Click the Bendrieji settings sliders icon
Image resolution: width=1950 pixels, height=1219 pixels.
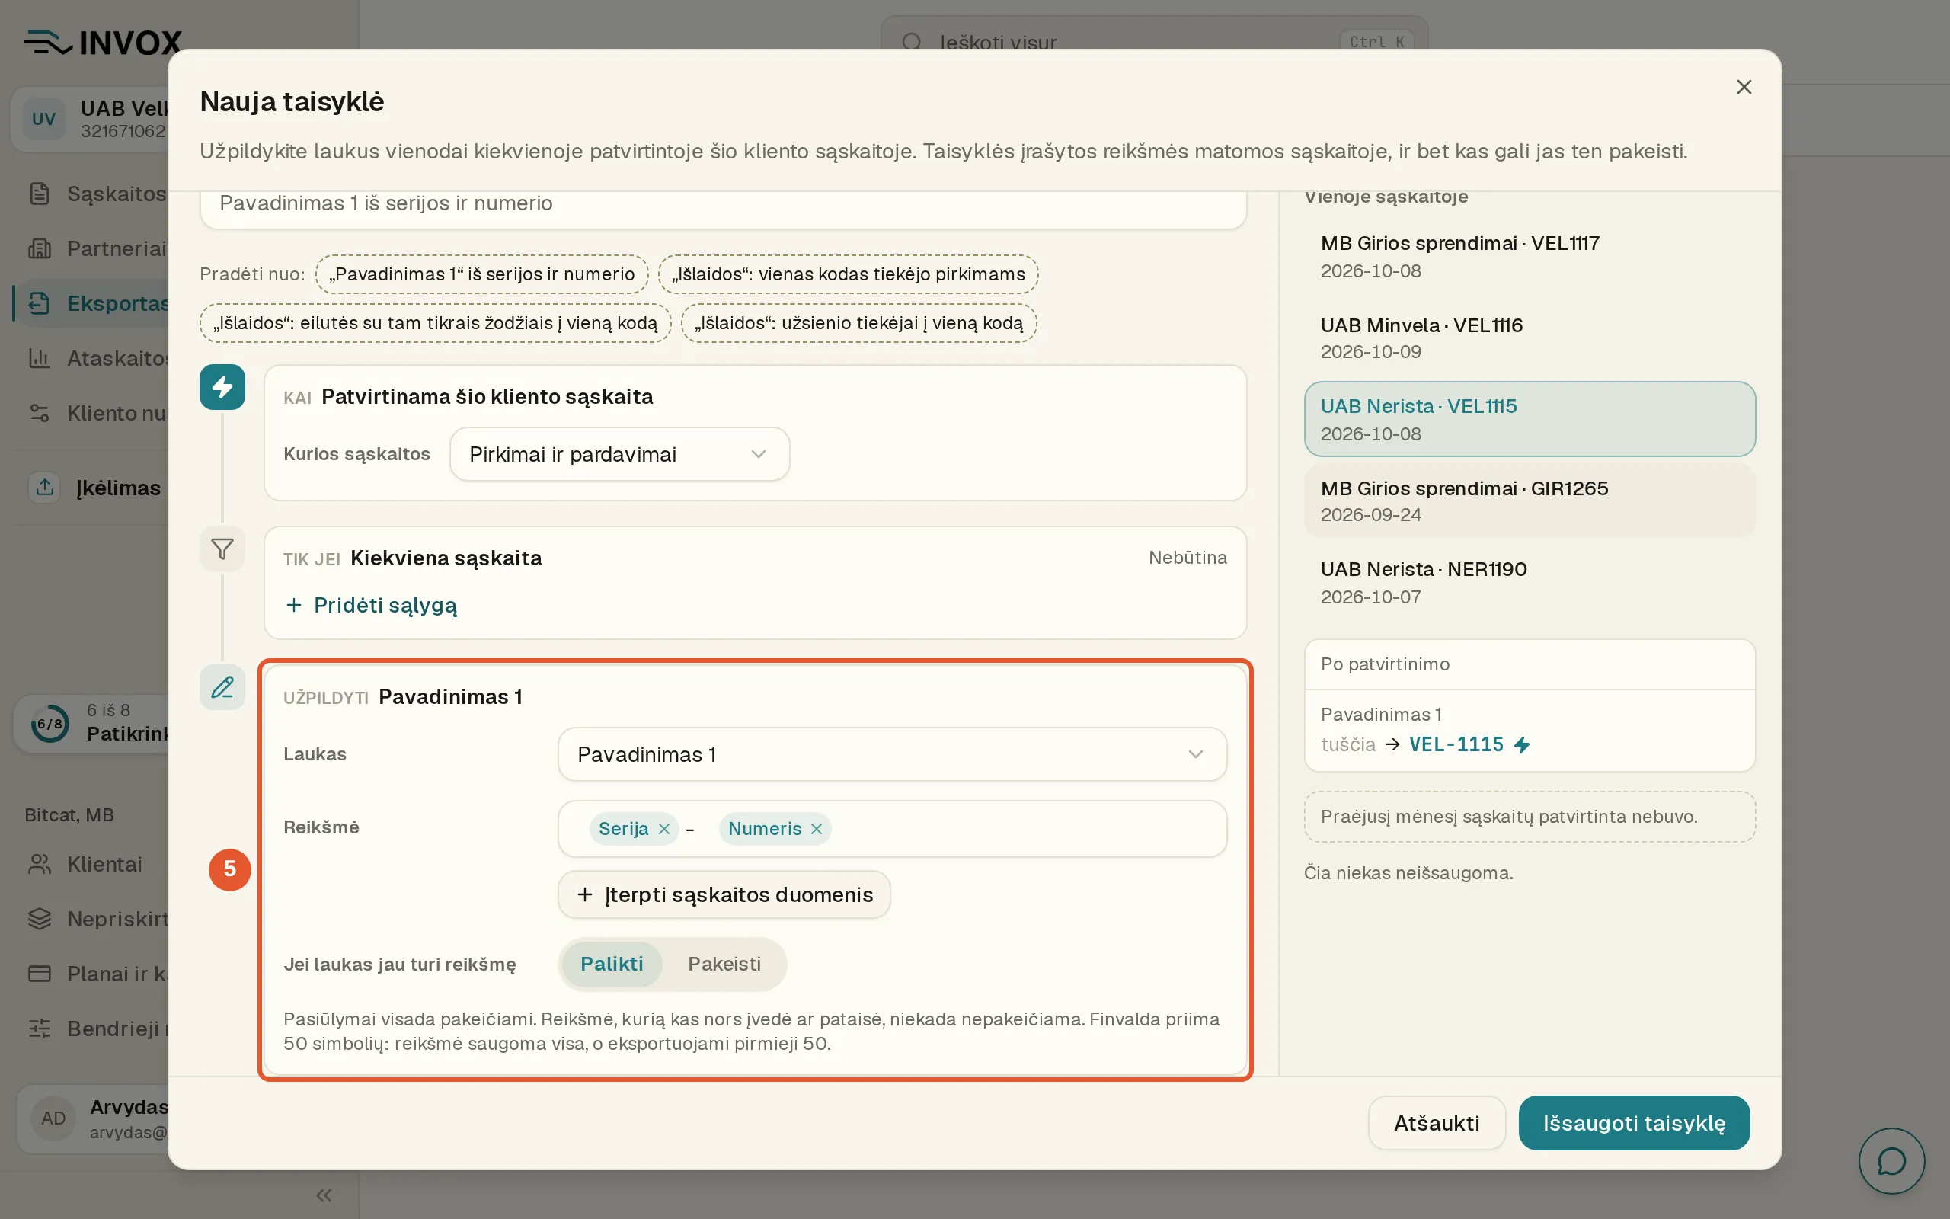[x=40, y=1029]
